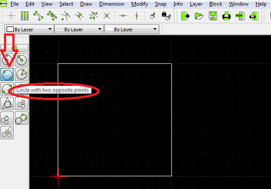271x189 pixels.
Task: Select circle tangential to circle, two points
Action: (x=22, y=118)
